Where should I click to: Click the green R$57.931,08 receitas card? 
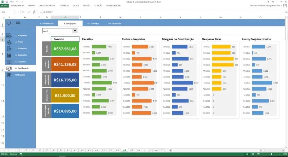point(65,49)
